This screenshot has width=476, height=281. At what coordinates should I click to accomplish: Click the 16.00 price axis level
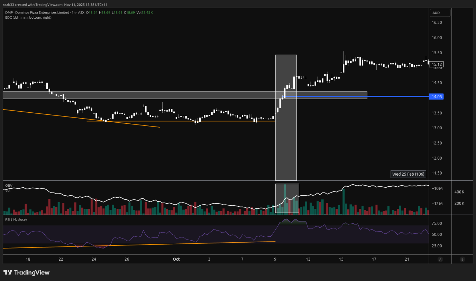click(x=437, y=38)
